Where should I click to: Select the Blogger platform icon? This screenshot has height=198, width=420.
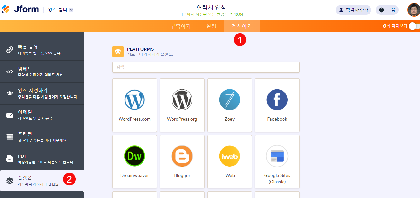[182, 156]
